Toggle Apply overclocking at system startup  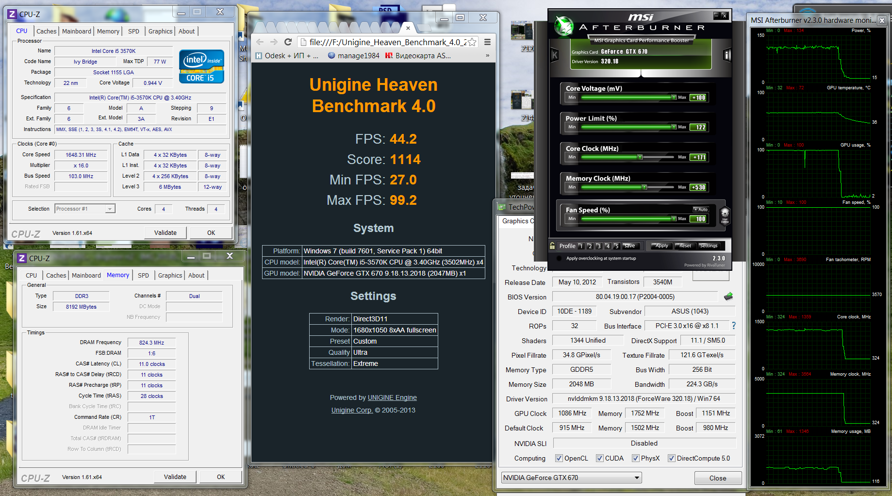coord(559,258)
